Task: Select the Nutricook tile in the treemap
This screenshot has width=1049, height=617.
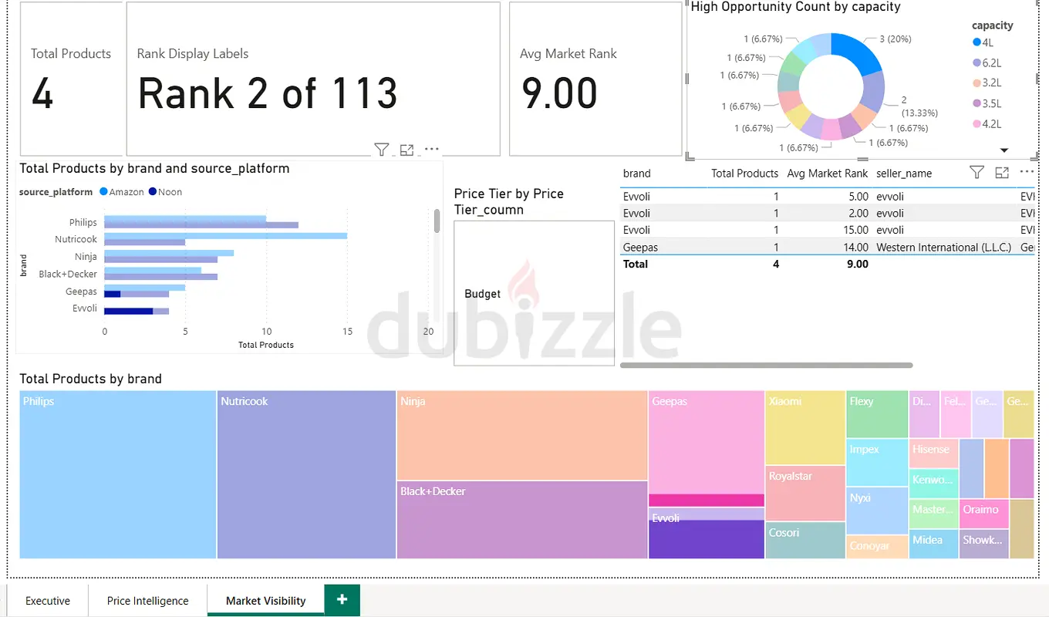Action: 306,474
